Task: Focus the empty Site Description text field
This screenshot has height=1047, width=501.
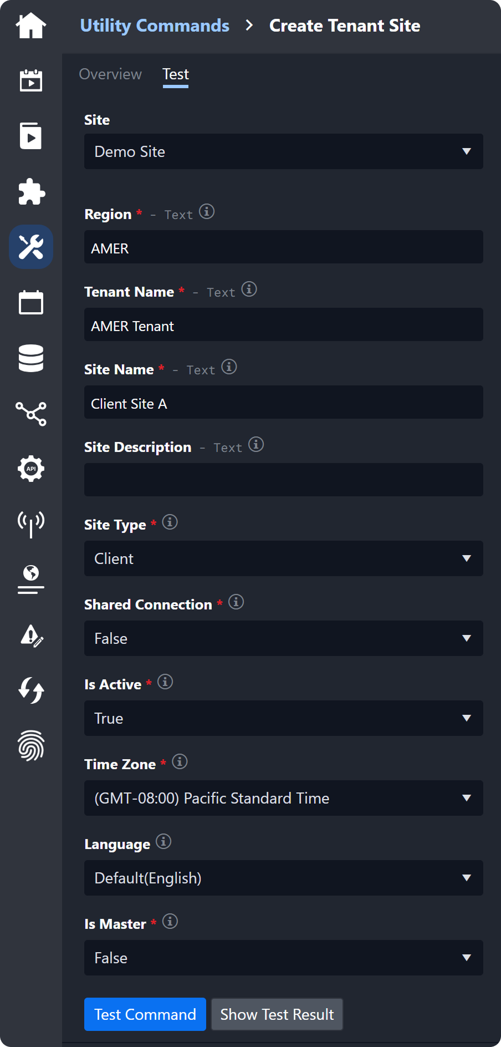Action: tap(283, 480)
